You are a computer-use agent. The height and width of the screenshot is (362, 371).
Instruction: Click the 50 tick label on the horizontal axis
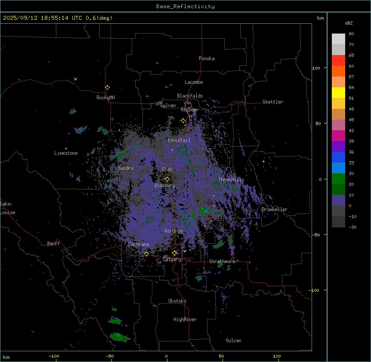[221, 356]
